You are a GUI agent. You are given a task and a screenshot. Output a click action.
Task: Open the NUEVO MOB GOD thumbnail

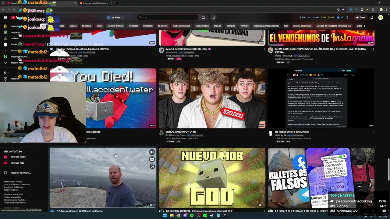(212, 178)
